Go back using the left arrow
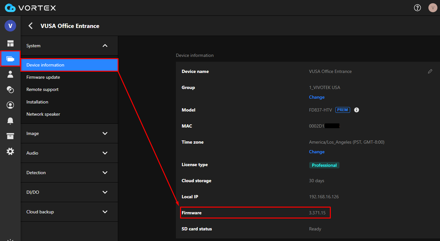Screen dimensions: 440x241 31,26
